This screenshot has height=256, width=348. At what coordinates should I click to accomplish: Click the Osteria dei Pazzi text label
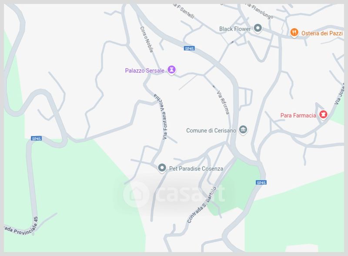pos(322,33)
